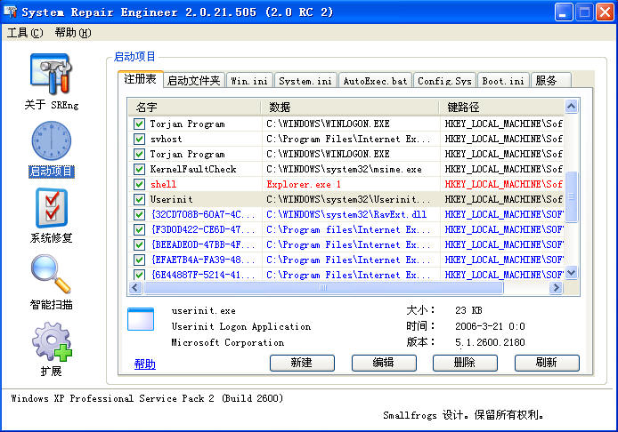The height and width of the screenshot is (432, 618).
Task: Select the shell row name
Action: click(x=163, y=184)
